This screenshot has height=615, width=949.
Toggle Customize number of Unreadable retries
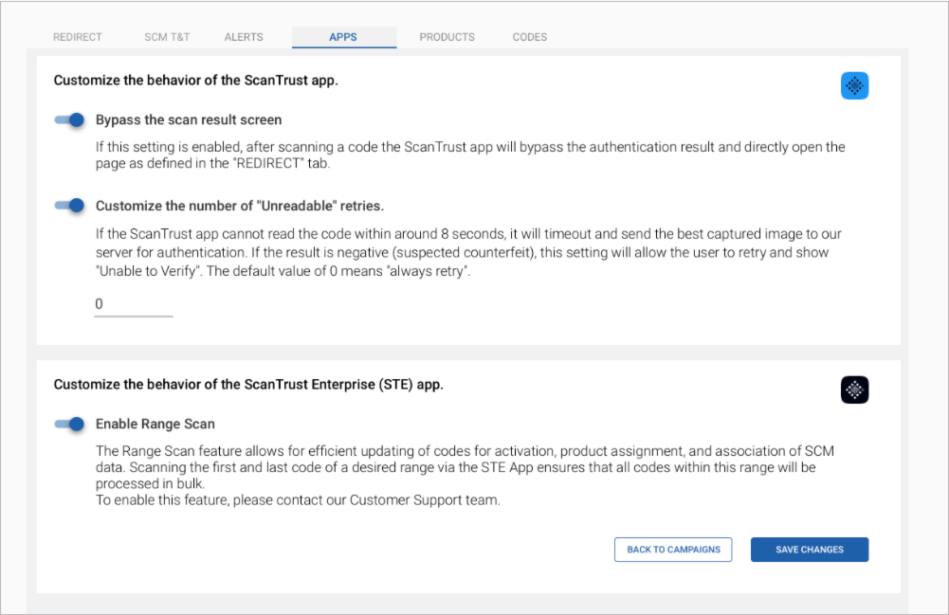(69, 206)
